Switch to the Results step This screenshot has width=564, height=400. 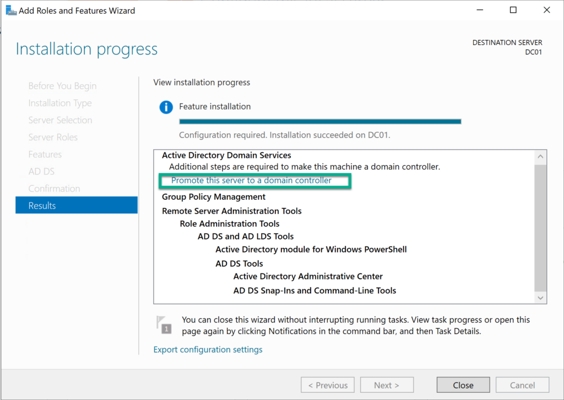[76, 205]
